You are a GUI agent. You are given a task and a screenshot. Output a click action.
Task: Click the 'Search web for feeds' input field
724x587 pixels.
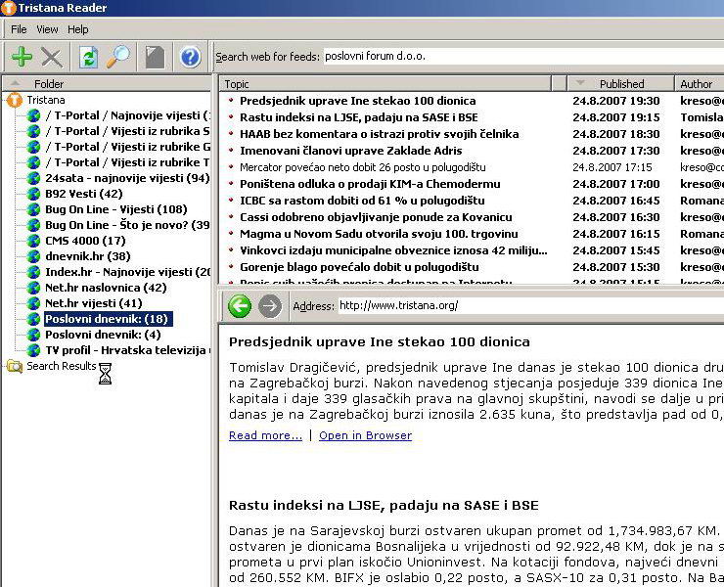519,57
